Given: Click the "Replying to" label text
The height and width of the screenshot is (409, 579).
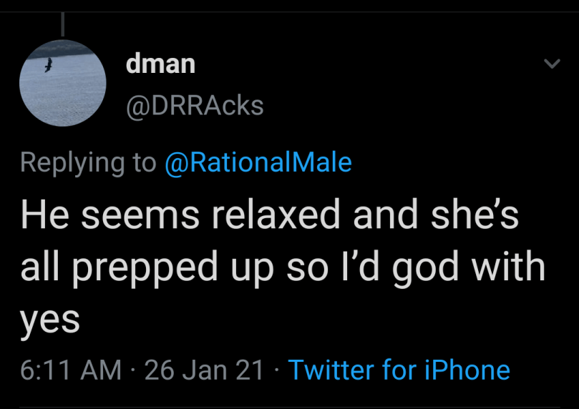Looking at the screenshot, I should pyautogui.click(x=88, y=162).
